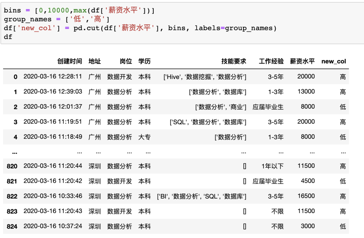Select row index 820 label
Screen dimensions: 364x238
point(12,166)
